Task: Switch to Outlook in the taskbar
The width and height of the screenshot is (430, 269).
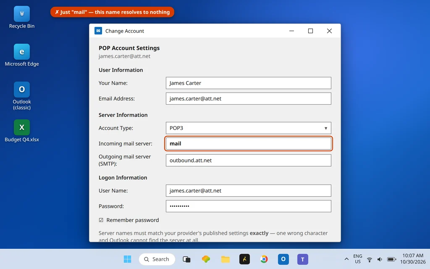Action: click(283, 259)
